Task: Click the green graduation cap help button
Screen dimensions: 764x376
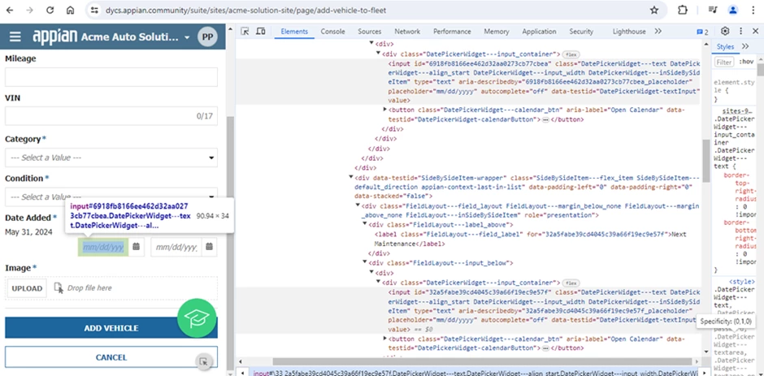Action: (197, 318)
